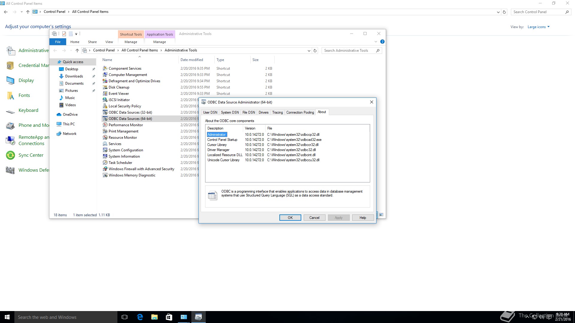Screen dimensions: 575x323
Task: Click in the Search Administrative Tools field
Action: [349, 51]
